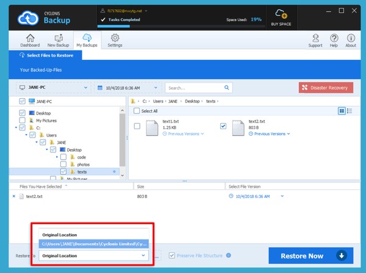Toggle the Select All checkbox
Image resolution: width=366 pixels, height=273 pixels.
click(x=136, y=111)
